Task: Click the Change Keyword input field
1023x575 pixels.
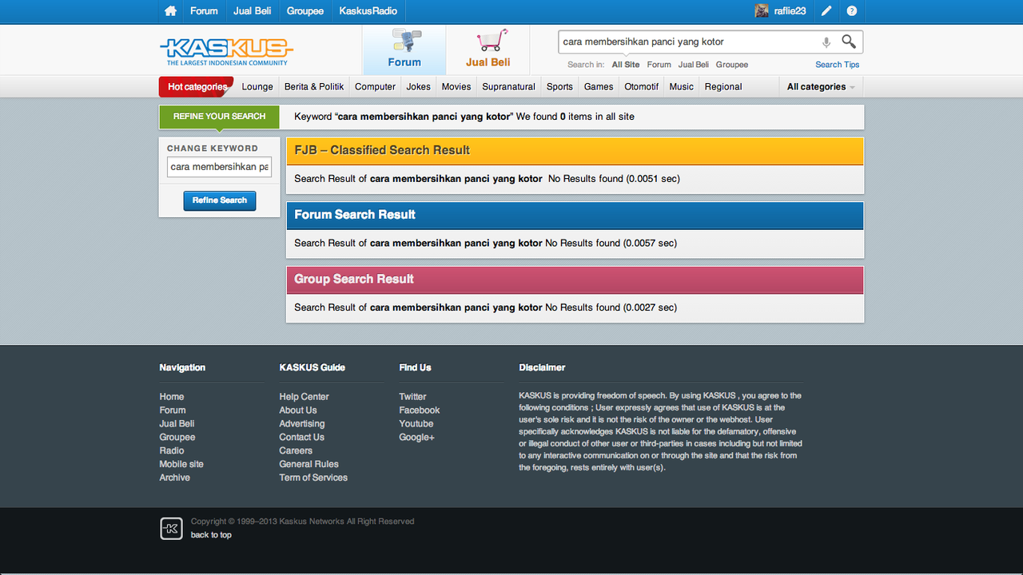Action: click(x=219, y=167)
